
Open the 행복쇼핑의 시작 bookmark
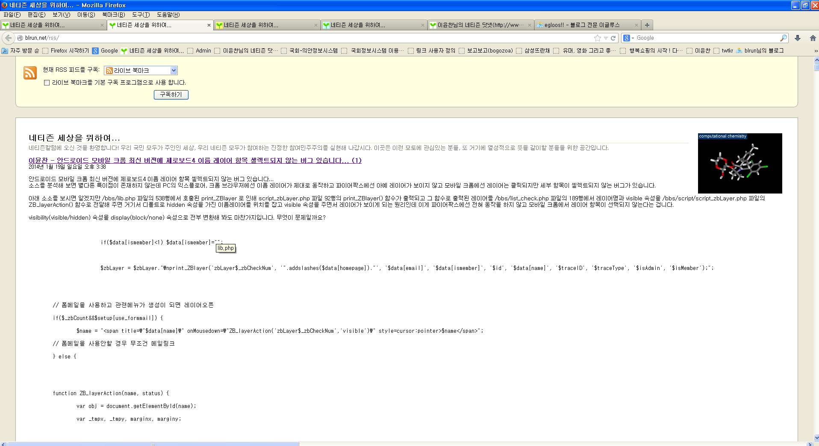[651, 50]
